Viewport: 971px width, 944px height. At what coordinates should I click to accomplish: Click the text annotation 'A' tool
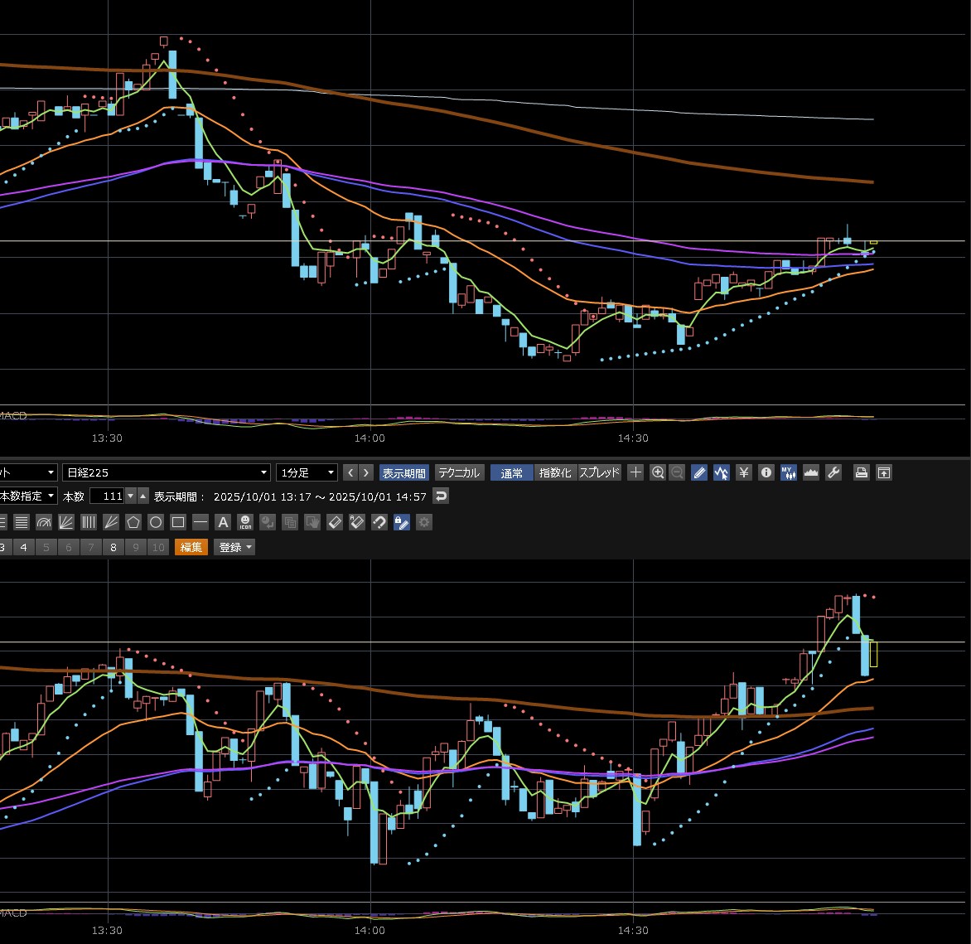click(x=222, y=522)
